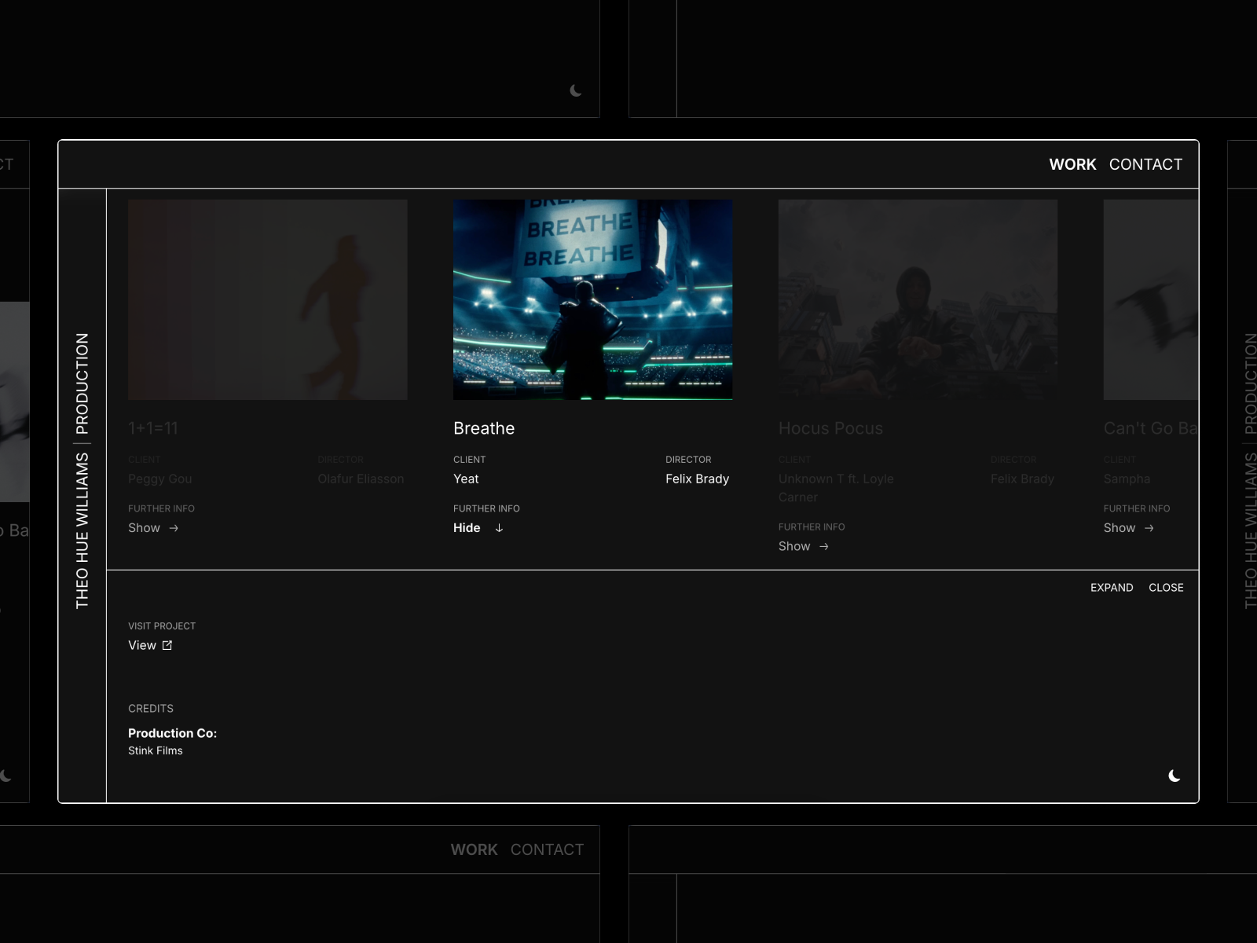Click the Production Co: label
1257x943 pixels.
(172, 733)
